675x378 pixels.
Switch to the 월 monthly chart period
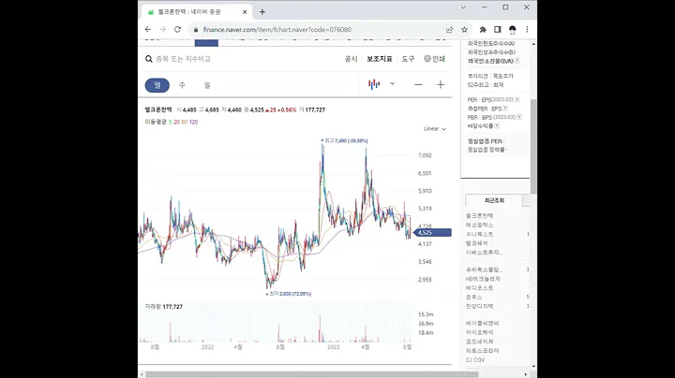[207, 85]
